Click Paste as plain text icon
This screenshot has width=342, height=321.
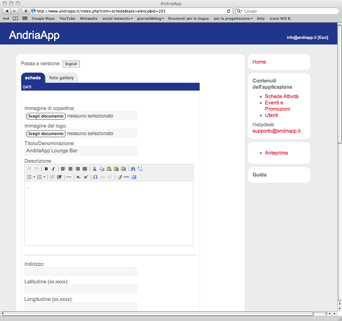pyautogui.click(x=116, y=169)
